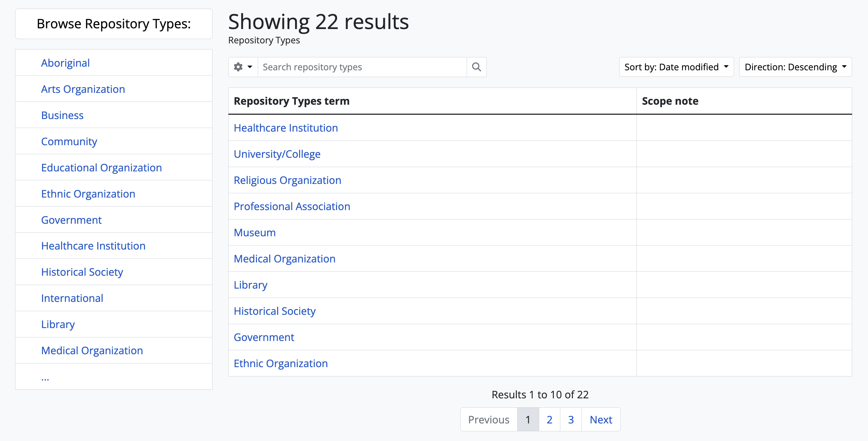Image resolution: width=868 pixels, height=441 pixels.
Task: Click the Next pagination button
Action: click(601, 419)
